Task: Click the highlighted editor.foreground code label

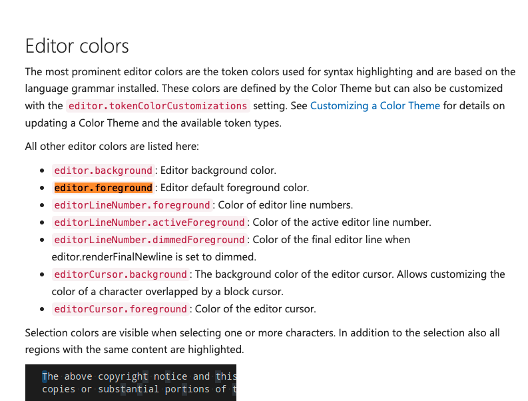Action: (x=103, y=188)
